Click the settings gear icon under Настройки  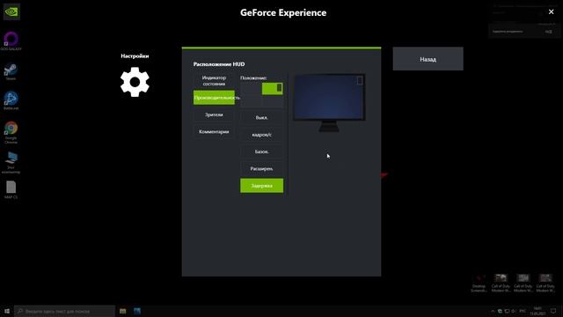click(135, 82)
